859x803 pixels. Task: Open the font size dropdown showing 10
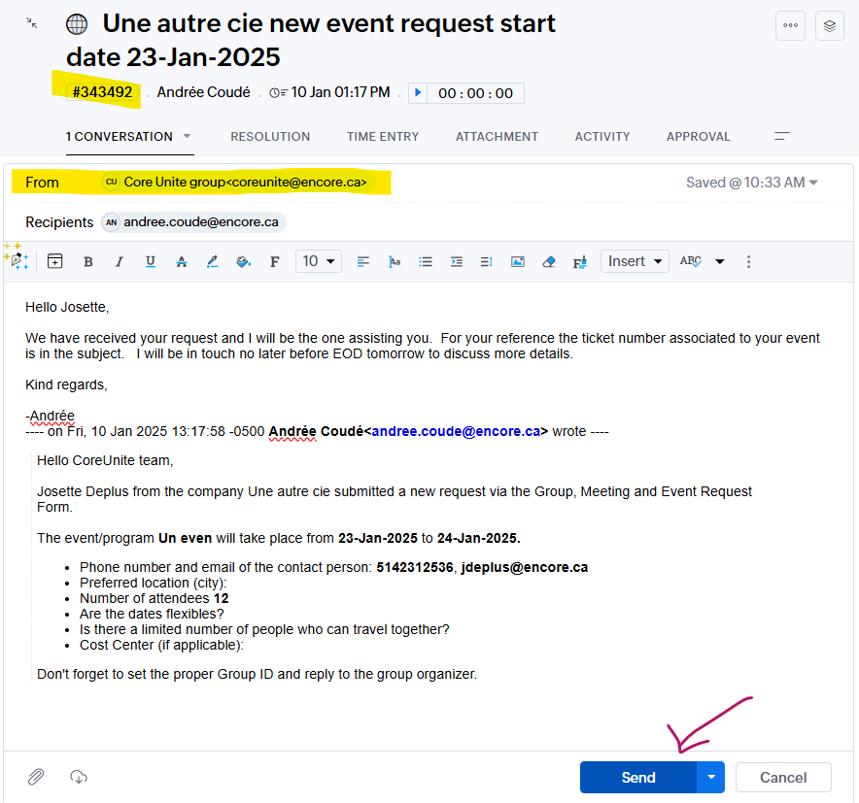coord(319,261)
